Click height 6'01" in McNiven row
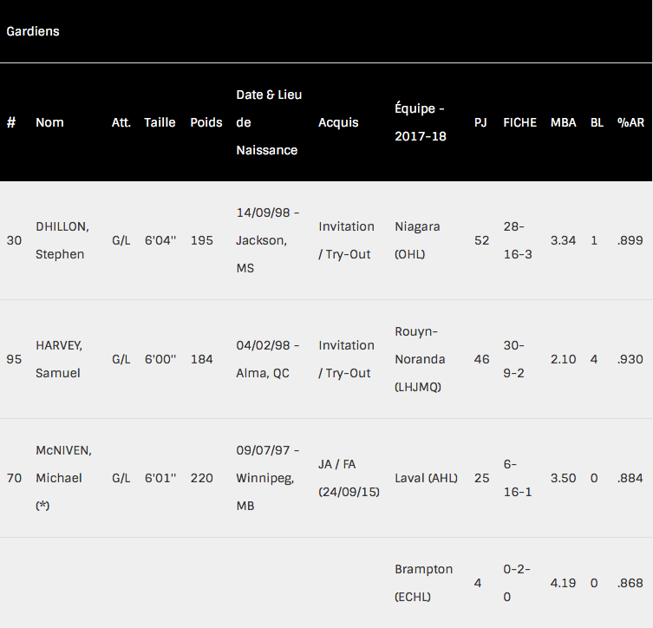The width and height of the screenshot is (653, 628). click(x=160, y=478)
